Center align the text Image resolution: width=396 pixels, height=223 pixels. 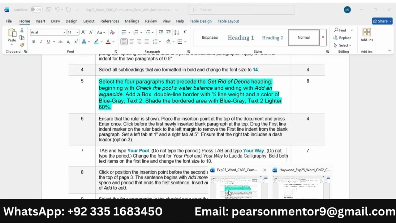(x=131, y=42)
